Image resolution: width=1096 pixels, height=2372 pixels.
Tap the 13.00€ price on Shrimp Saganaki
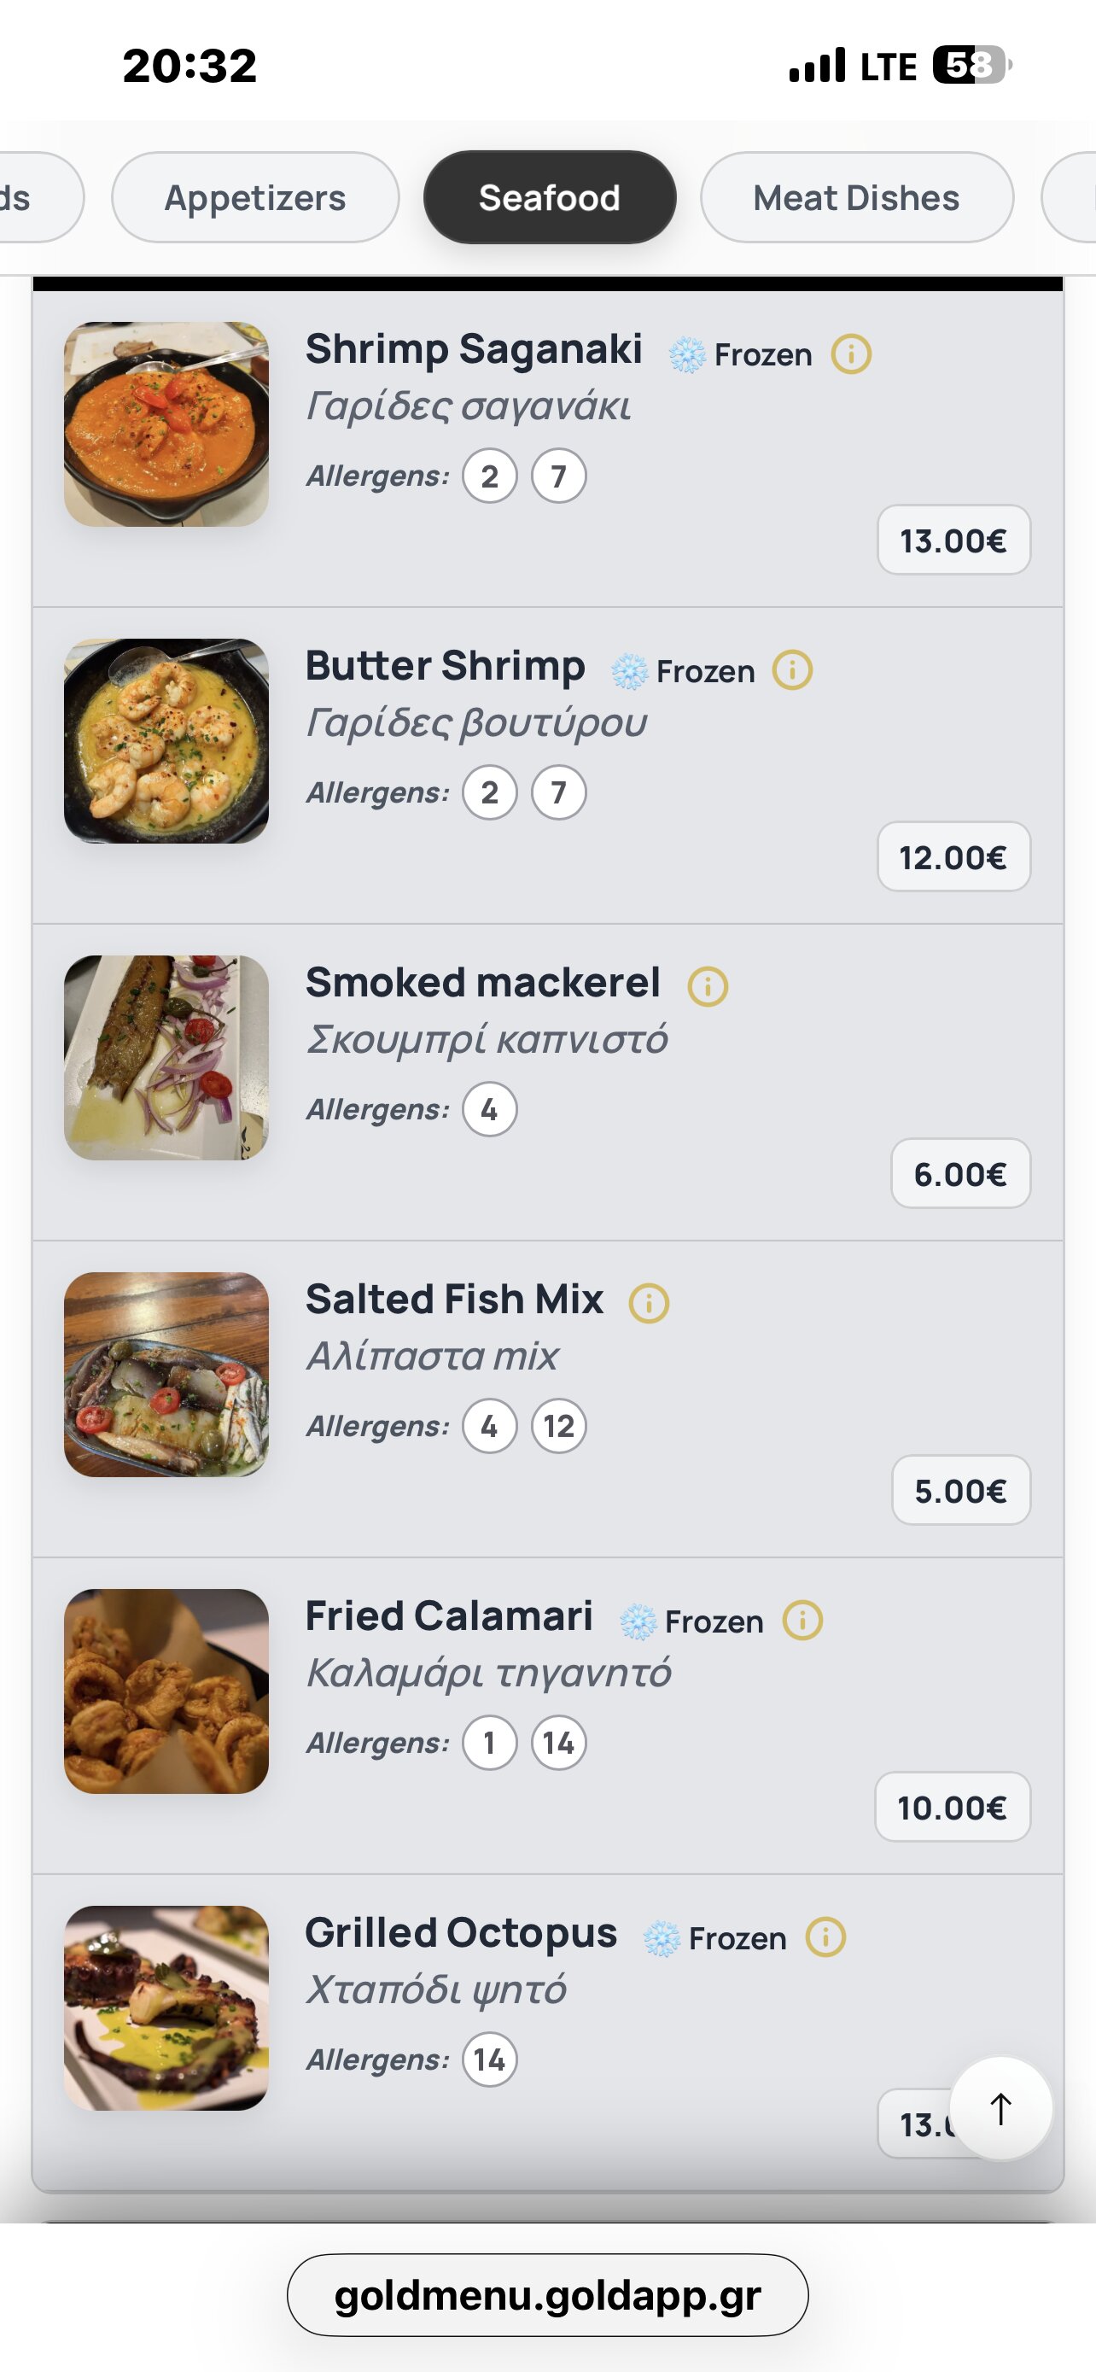953,540
